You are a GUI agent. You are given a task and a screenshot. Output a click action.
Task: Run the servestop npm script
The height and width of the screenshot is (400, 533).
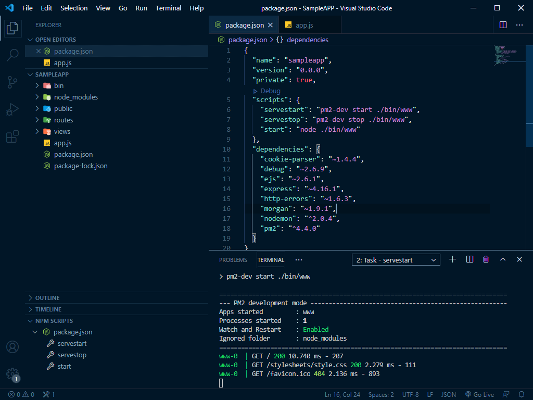coord(72,355)
